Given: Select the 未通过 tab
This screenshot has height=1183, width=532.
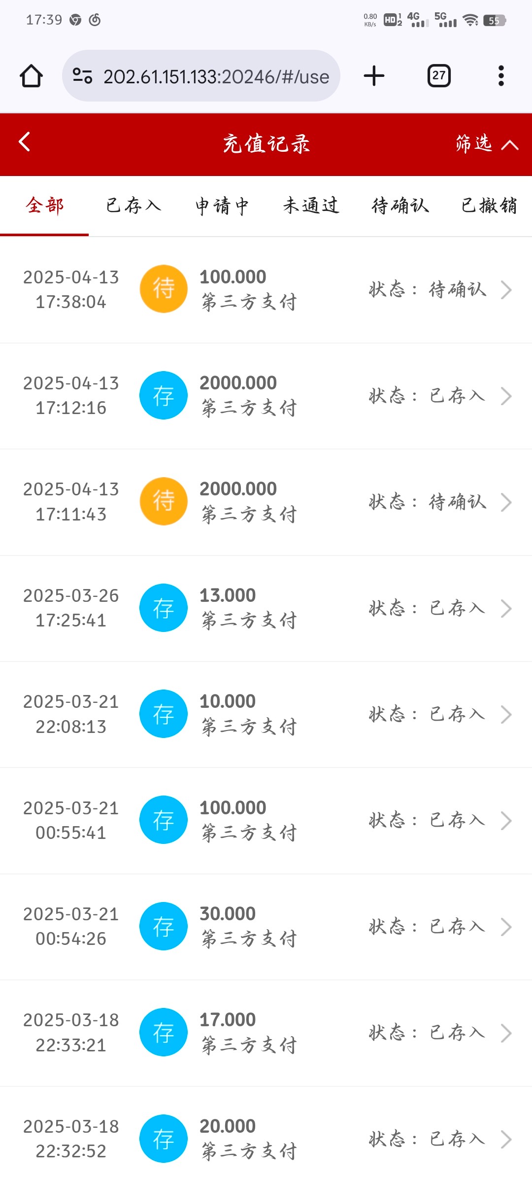Looking at the screenshot, I should pos(311,206).
